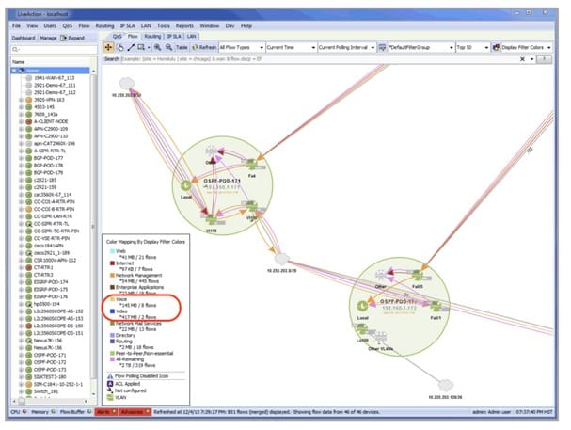The width and height of the screenshot is (571, 430).
Task: Click the Fa0/0 interface icon in OSPF-POD-172
Action: pyautogui.click(x=418, y=276)
